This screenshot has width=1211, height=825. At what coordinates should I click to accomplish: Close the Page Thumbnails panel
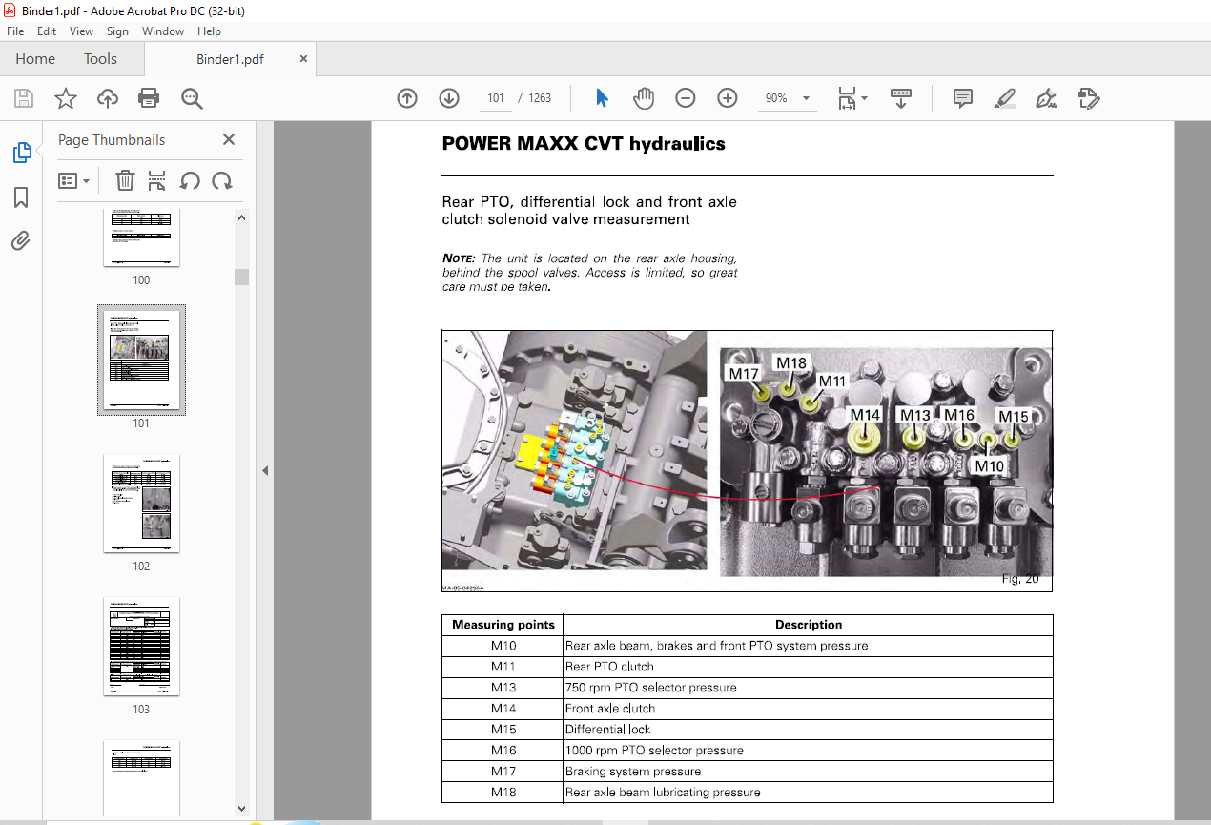tap(229, 139)
